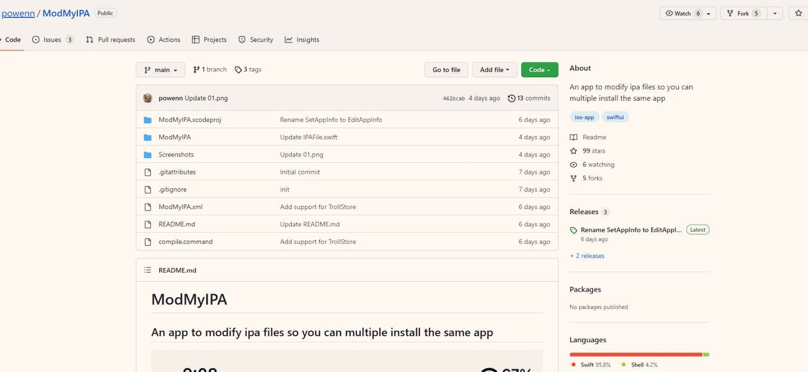Click the tags icon next to 3 tags

238,70
